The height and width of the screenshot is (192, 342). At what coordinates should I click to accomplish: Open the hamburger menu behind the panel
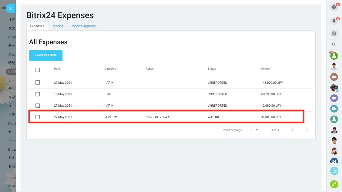click(3, 7)
